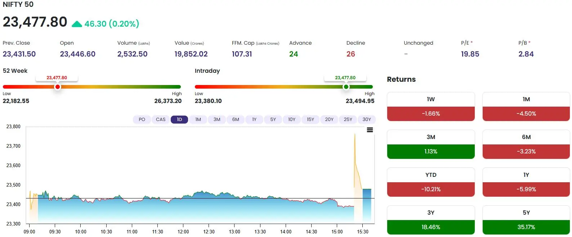Switch chart to 6M timeframe
This screenshot has height=237, width=572.
coord(236,120)
